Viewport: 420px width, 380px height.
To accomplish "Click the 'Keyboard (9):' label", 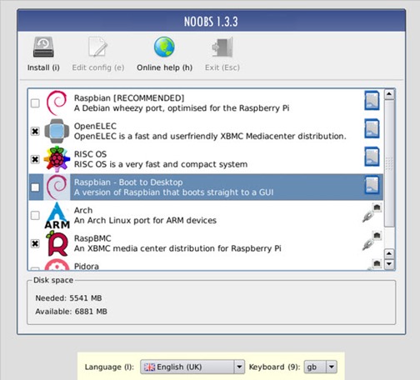I will (274, 367).
